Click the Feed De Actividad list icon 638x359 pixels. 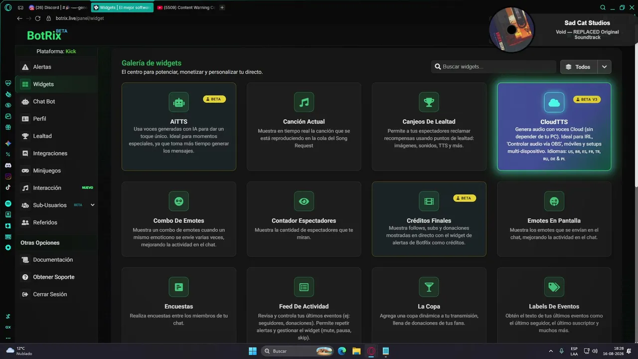[x=304, y=287]
